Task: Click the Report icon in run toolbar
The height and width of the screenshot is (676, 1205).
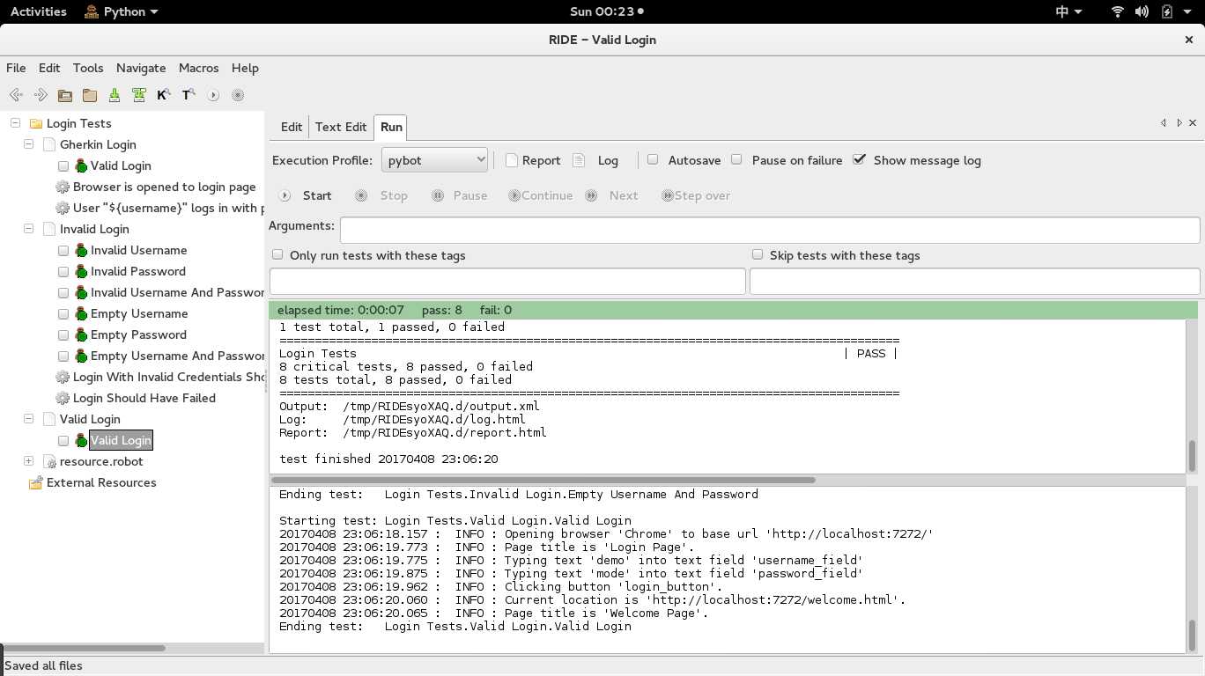Action: click(512, 160)
